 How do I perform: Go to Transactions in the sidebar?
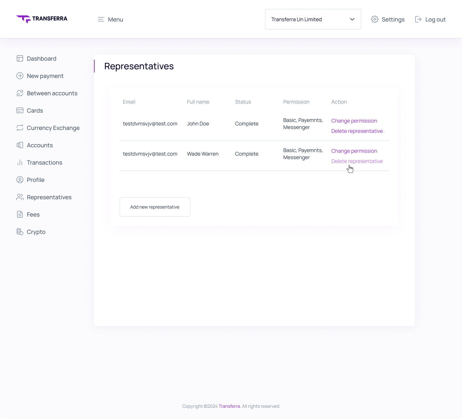tap(44, 162)
